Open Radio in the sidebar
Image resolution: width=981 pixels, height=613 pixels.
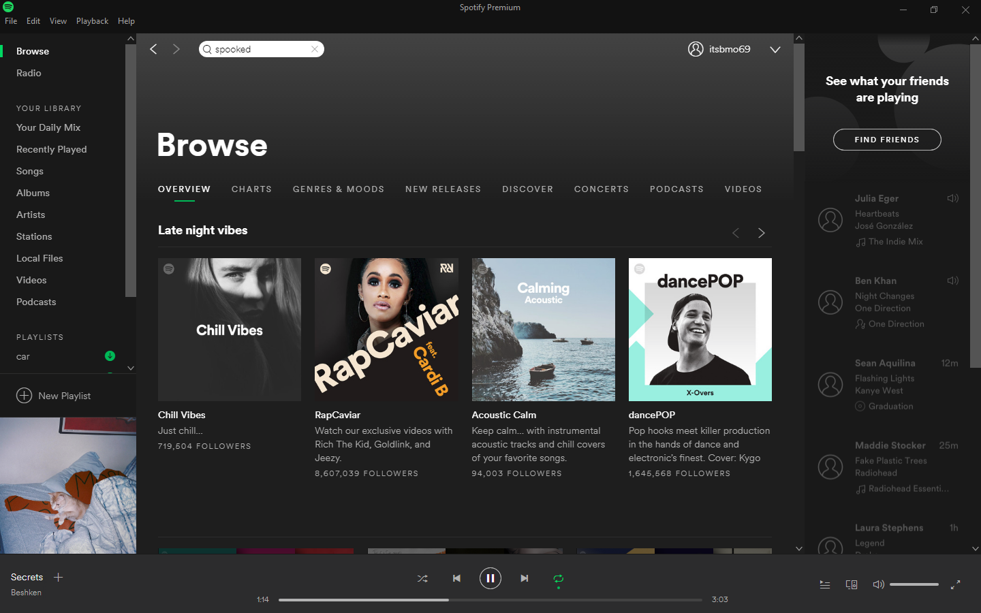coord(29,73)
